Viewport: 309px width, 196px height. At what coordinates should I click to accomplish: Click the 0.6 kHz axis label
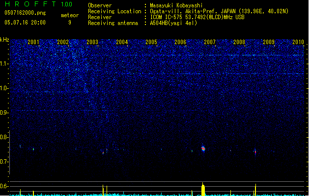(4, 186)
